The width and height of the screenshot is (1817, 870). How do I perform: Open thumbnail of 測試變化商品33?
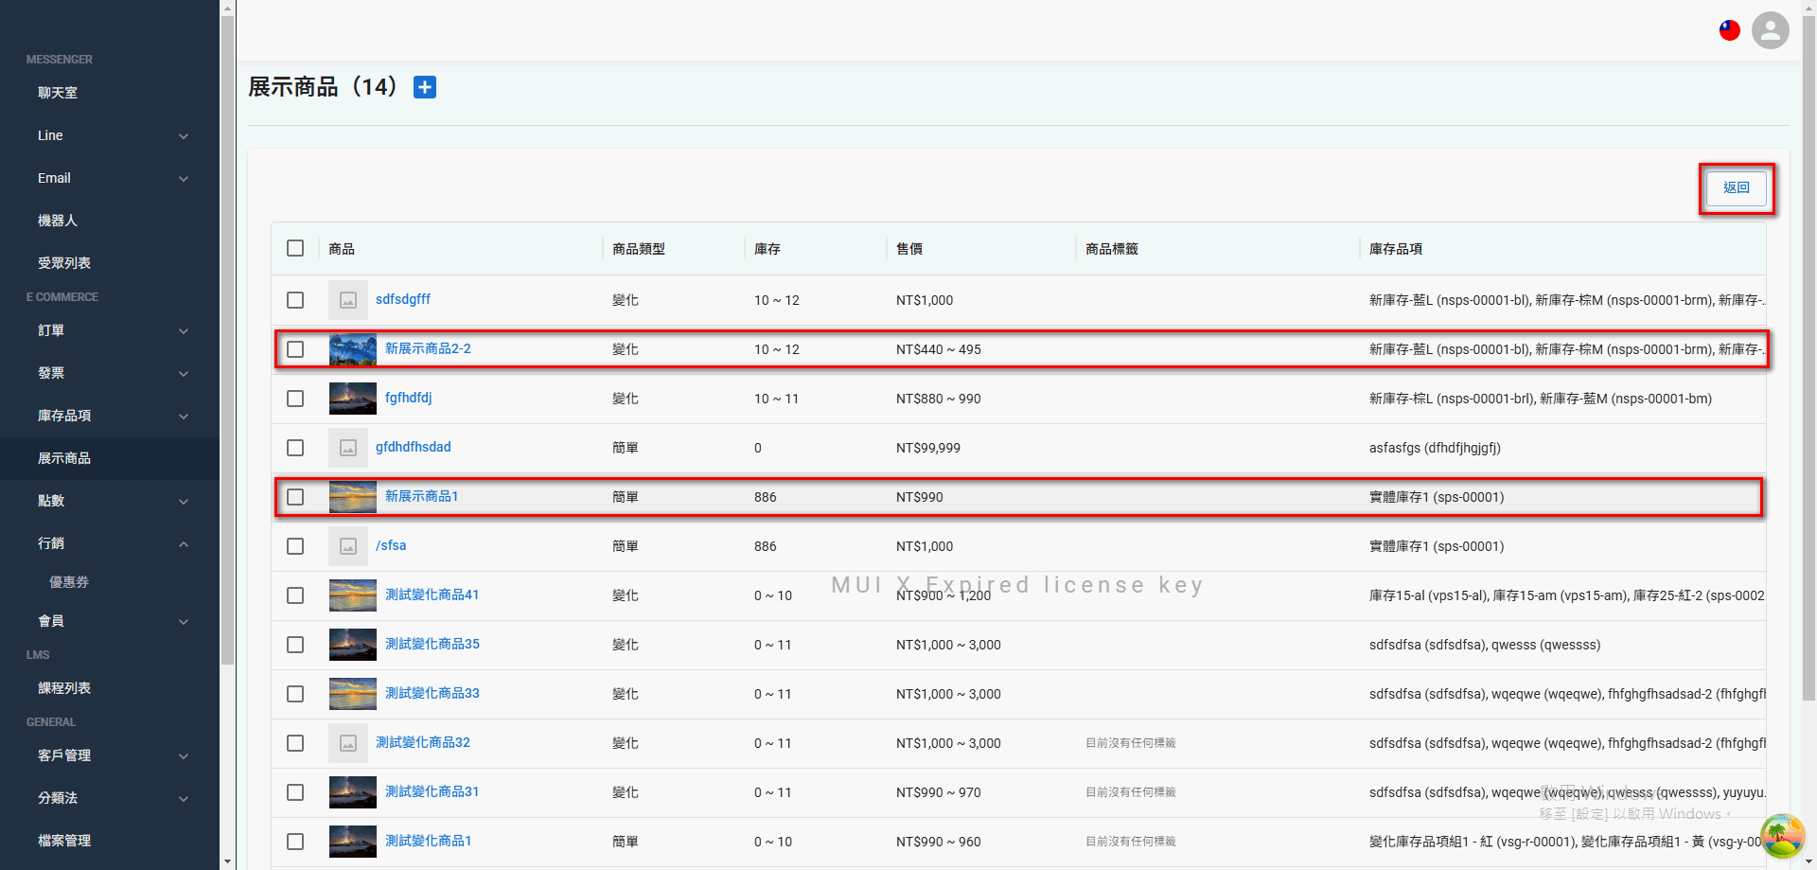point(353,694)
